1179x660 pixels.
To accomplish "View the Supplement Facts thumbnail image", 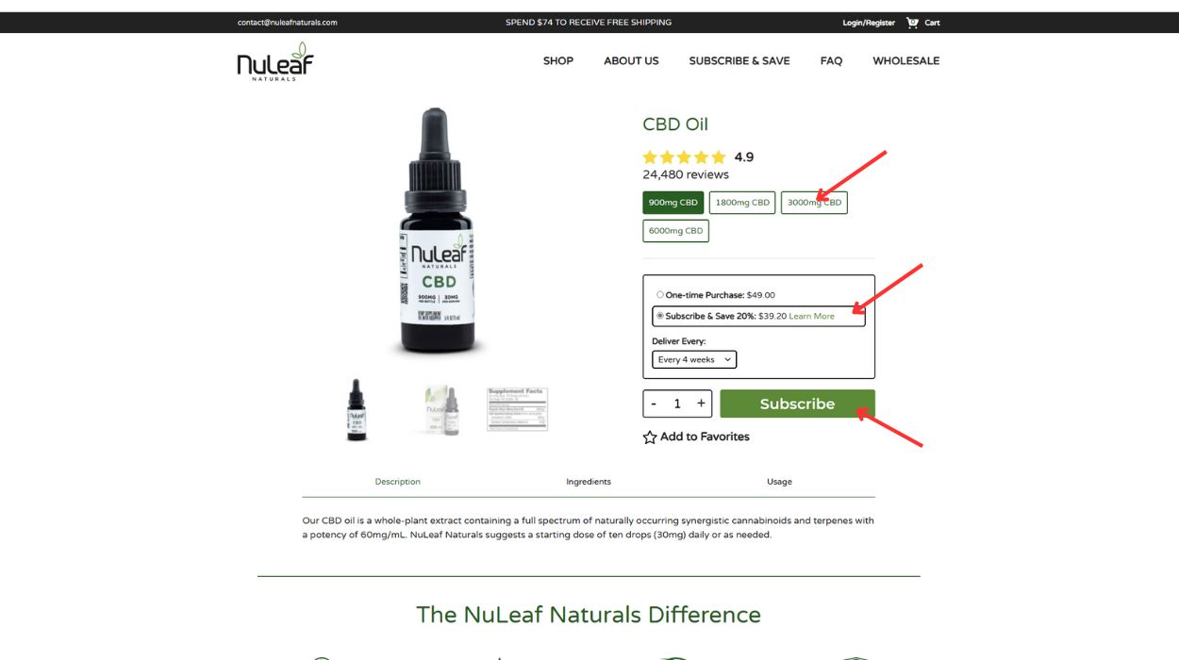I will click(517, 409).
